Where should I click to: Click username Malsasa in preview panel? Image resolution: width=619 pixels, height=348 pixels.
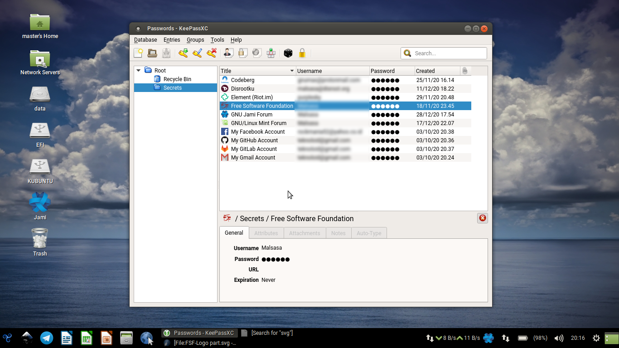[271, 248]
